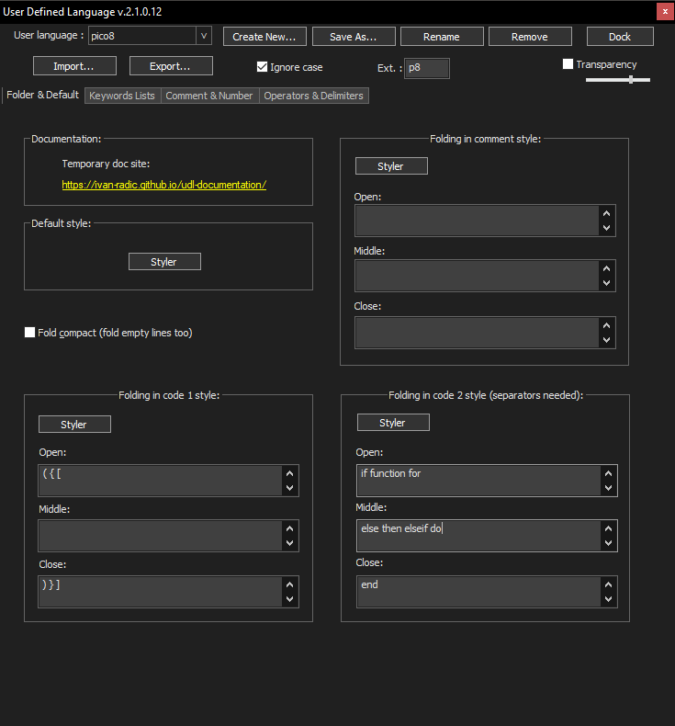Open the Comment & Number tab
This screenshot has width=675, height=726.
click(x=209, y=96)
